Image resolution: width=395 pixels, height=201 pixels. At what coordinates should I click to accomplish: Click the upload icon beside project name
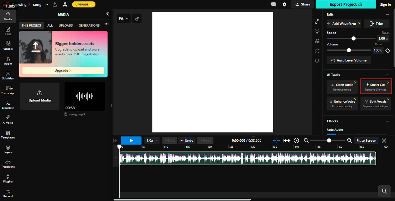54,4
